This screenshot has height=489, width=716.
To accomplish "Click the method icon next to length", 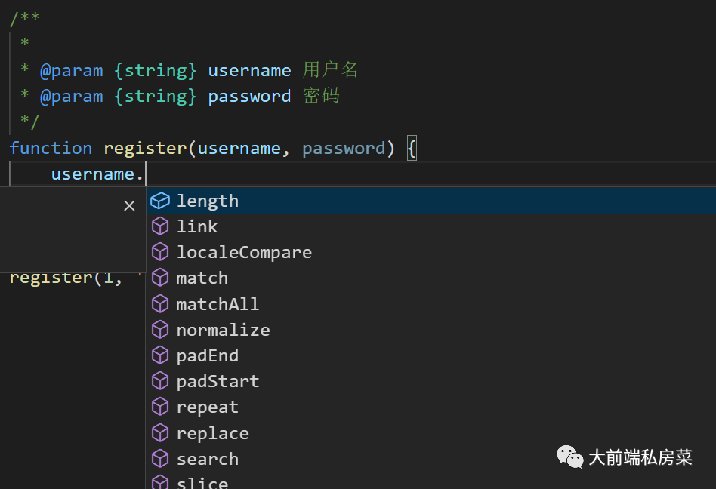I will 160,201.
